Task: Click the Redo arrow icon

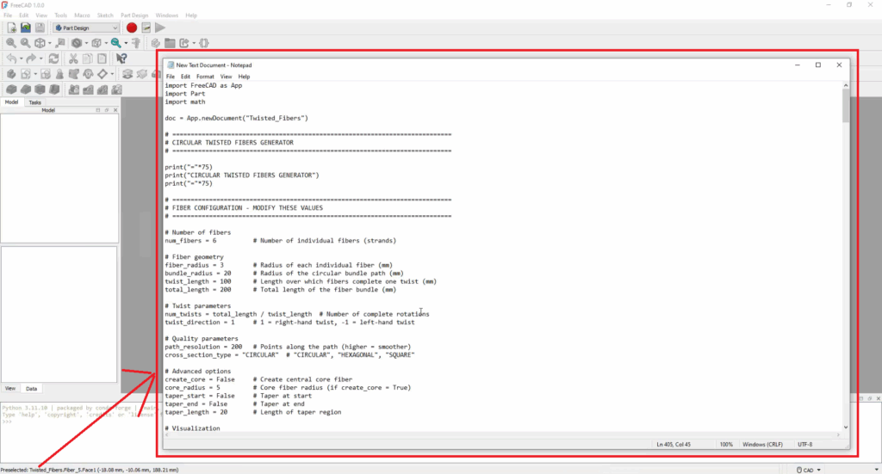Action: [x=31, y=58]
